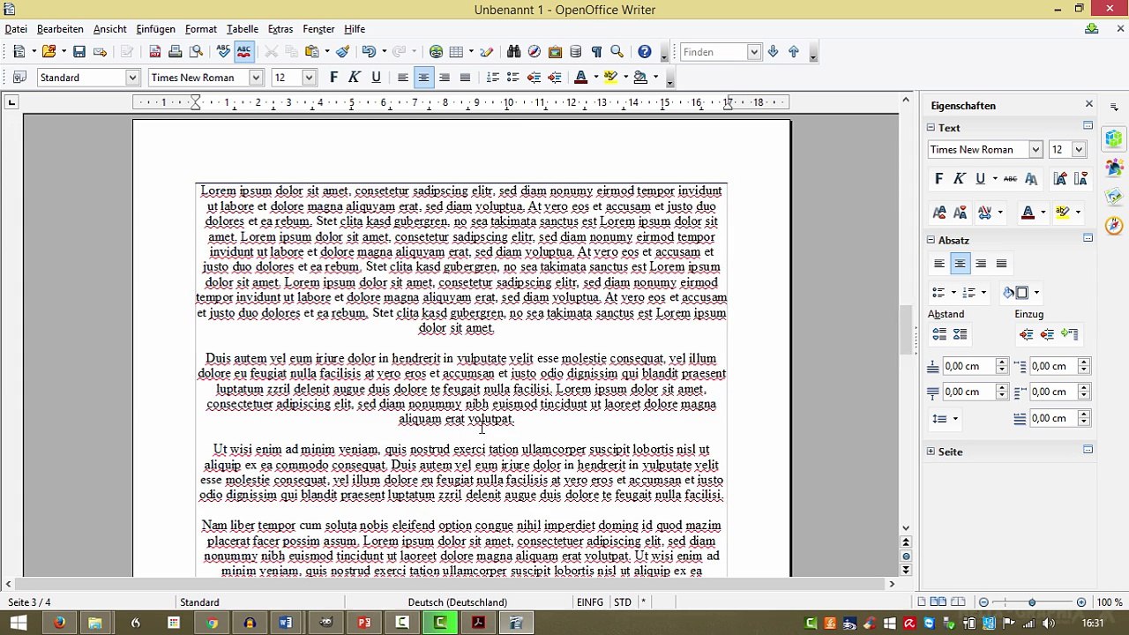Open the Tabelle menu
This screenshot has width=1129, height=635.
[x=243, y=29]
